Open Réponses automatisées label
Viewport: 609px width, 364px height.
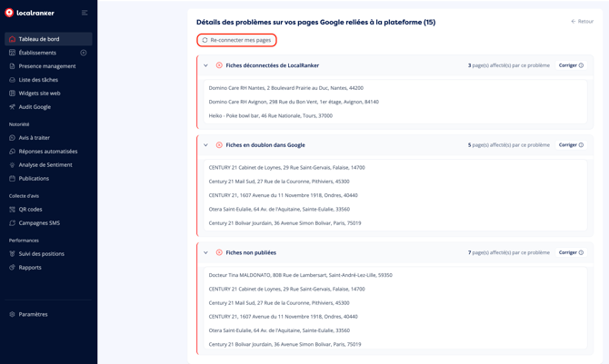tap(48, 152)
